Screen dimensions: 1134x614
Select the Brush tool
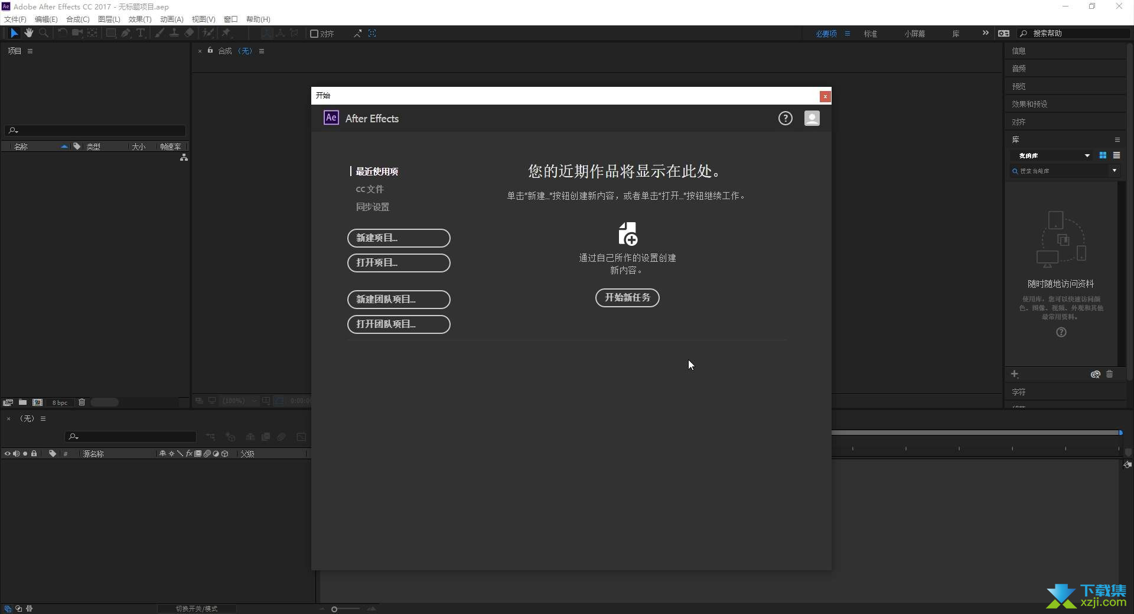(x=159, y=33)
